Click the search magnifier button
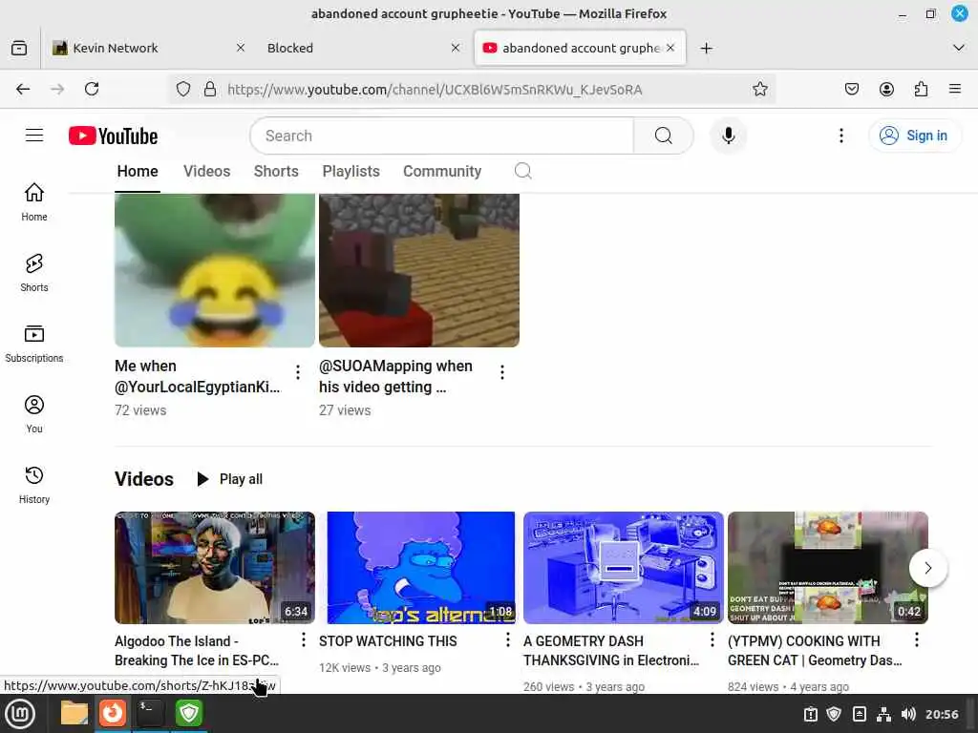978x733 pixels. (x=664, y=136)
